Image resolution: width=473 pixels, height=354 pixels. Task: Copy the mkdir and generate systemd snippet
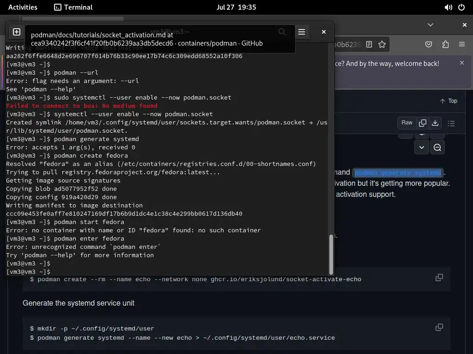pyautogui.click(x=439, y=327)
